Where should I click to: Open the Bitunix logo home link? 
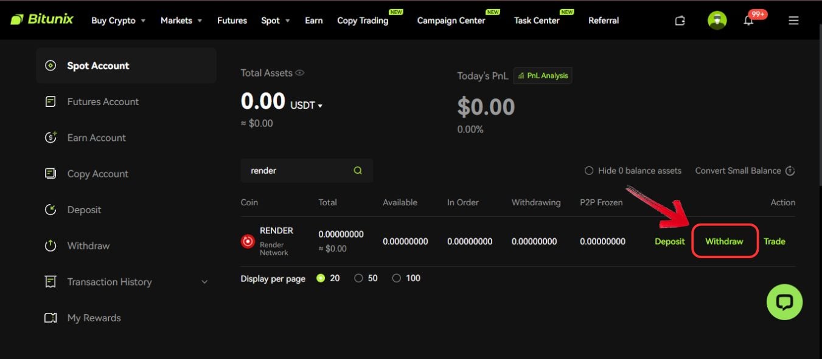click(42, 19)
